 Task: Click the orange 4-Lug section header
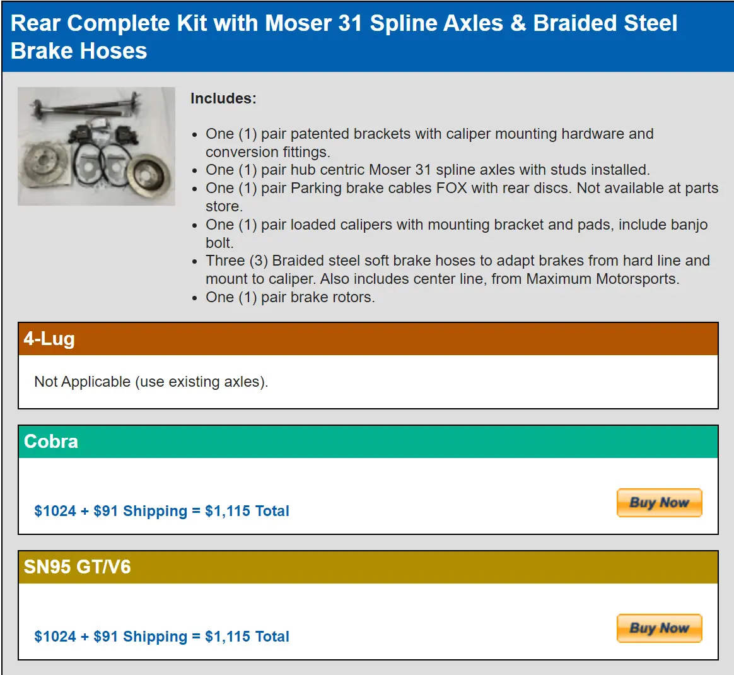coord(368,339)
